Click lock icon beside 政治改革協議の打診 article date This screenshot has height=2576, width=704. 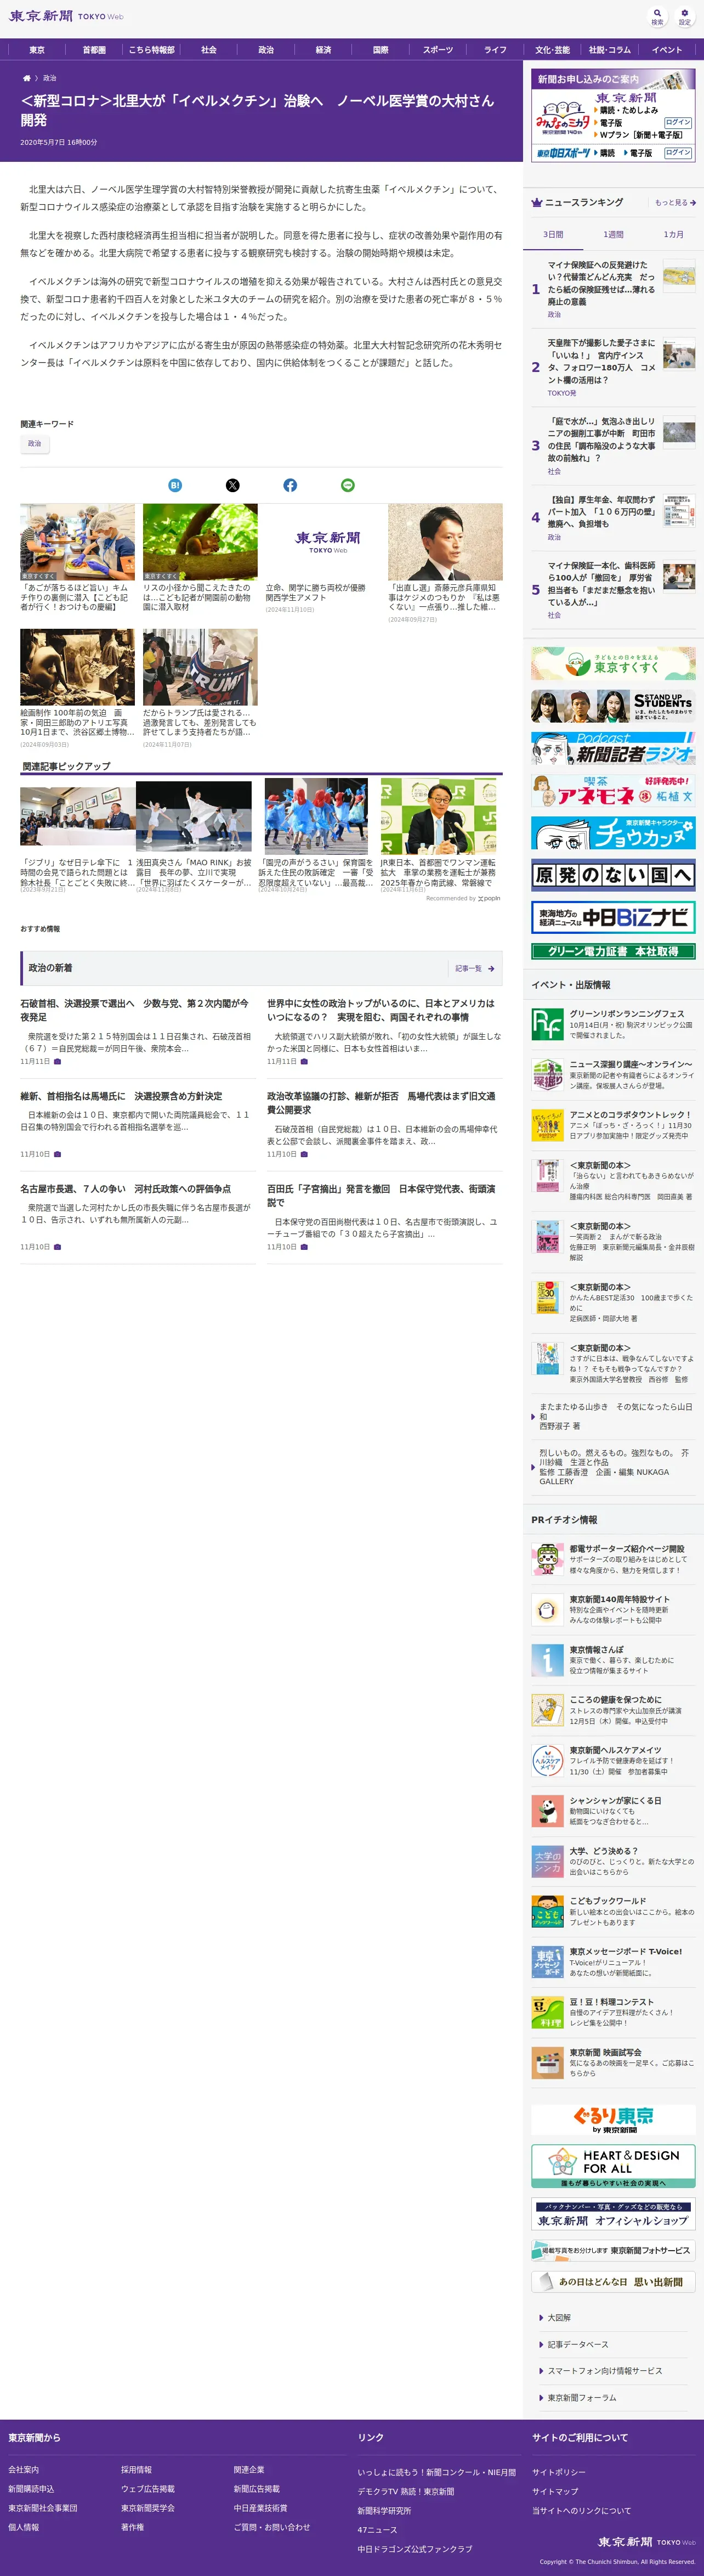(x=304, y=1154)
